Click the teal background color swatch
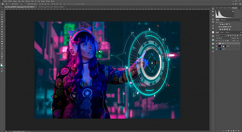This screenshot has width=242, height=132. tap(3, 66)
